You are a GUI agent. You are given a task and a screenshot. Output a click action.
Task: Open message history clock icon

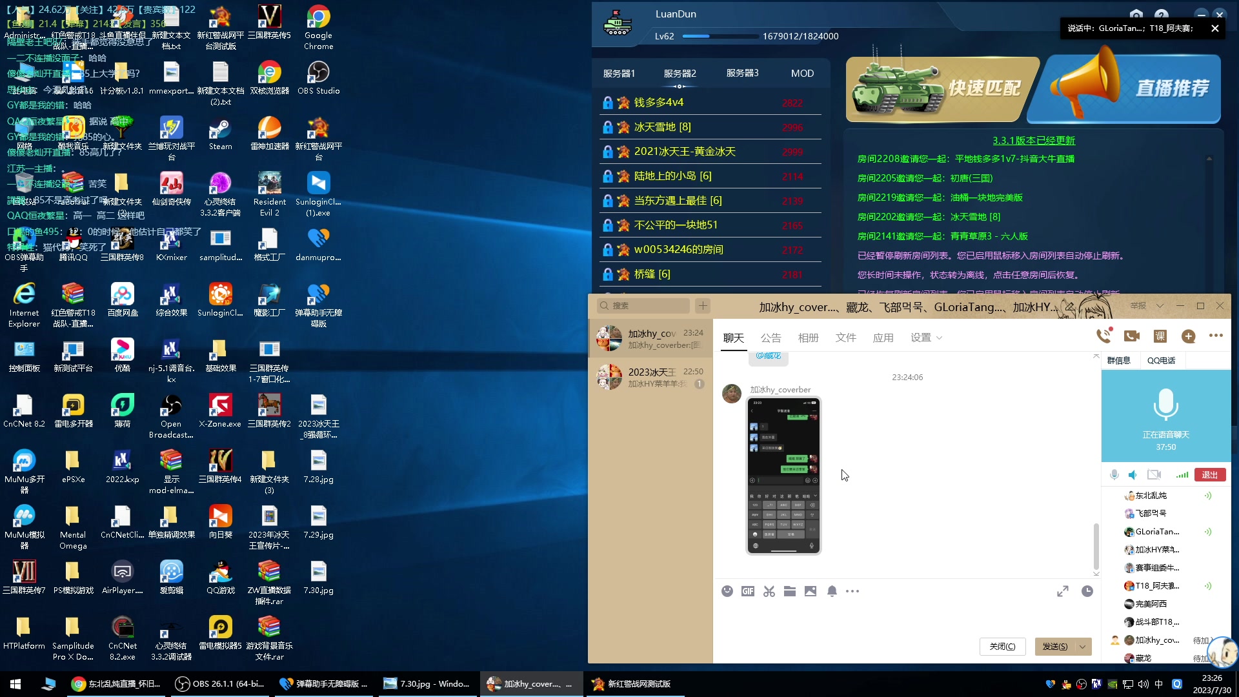point(1087,591)
